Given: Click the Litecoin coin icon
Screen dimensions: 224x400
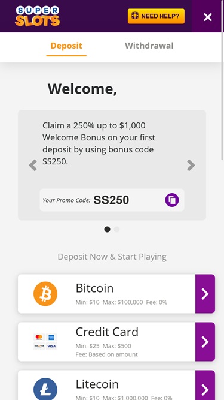Looking at the screenshot, I should coord(45,389).
